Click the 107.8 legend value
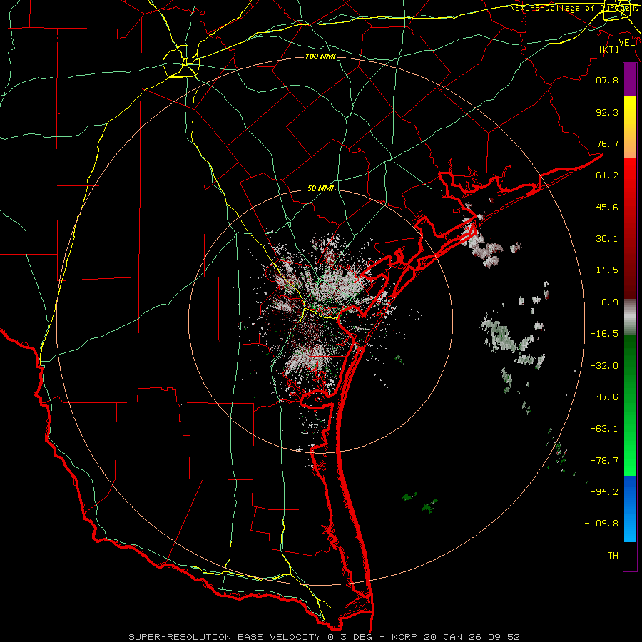 tap(604, 80)
